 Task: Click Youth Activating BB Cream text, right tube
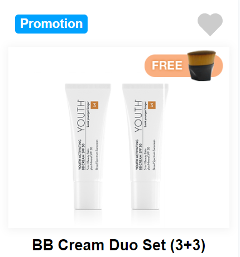(139, 155)
